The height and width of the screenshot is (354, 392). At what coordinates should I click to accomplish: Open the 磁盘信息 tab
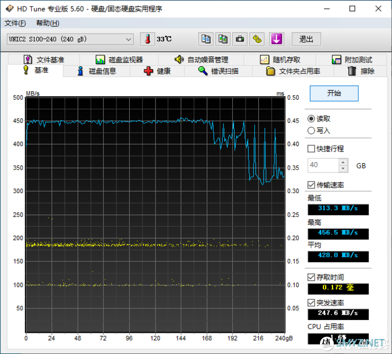coord(97,71)
